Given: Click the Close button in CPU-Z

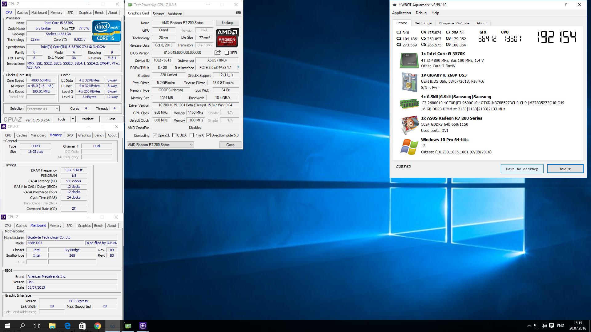Looking at the screenshot, I should pos(111,119).
